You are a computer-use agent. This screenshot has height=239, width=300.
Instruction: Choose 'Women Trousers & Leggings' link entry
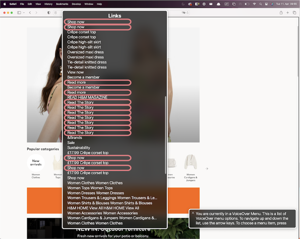point(112,198)
